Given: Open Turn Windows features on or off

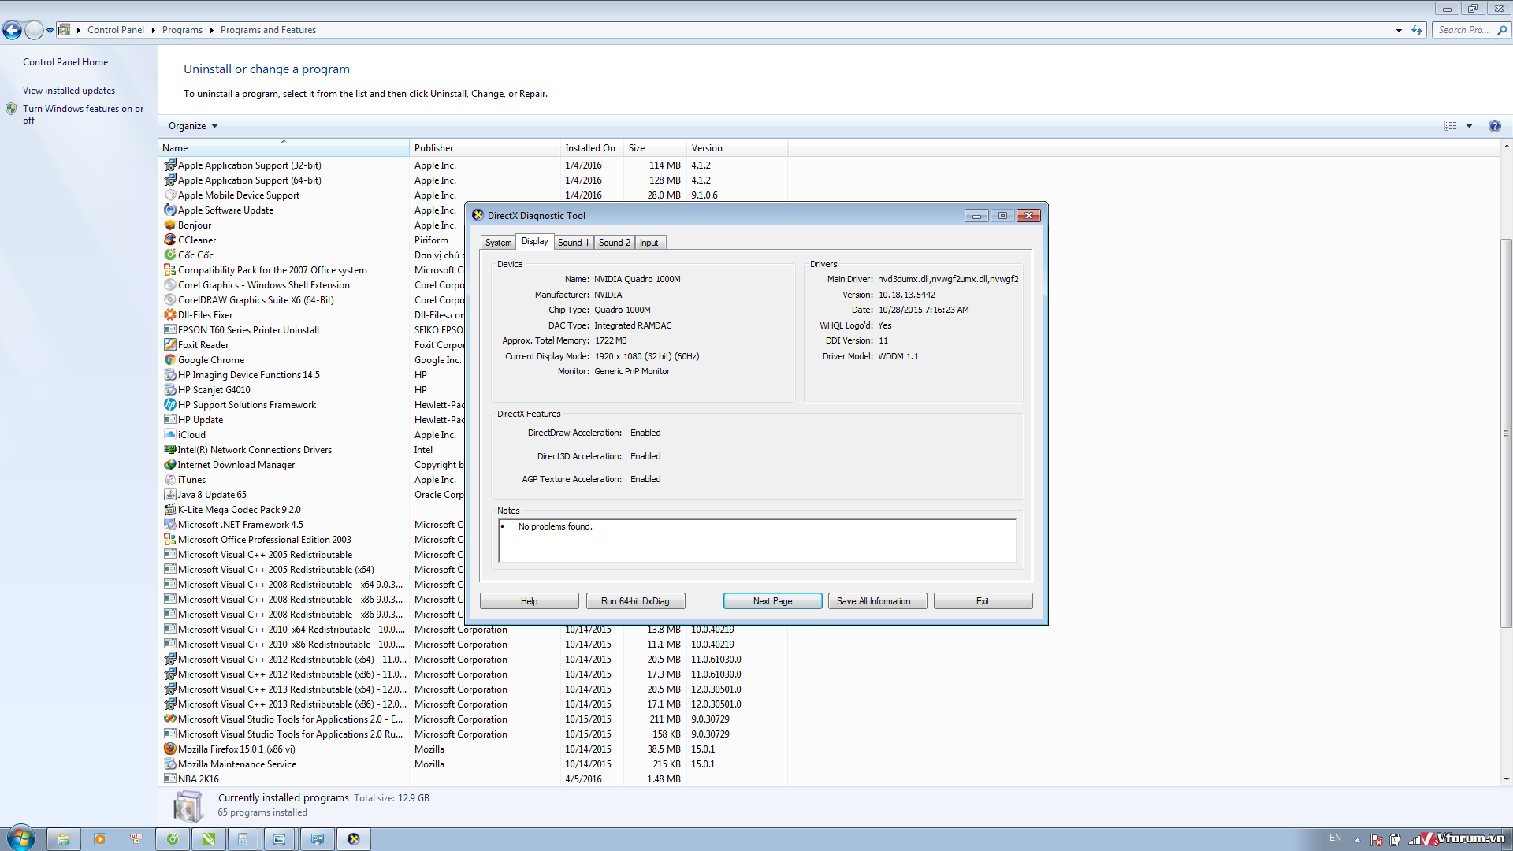Looking at the screenshot, I should (x=83, y=114).
